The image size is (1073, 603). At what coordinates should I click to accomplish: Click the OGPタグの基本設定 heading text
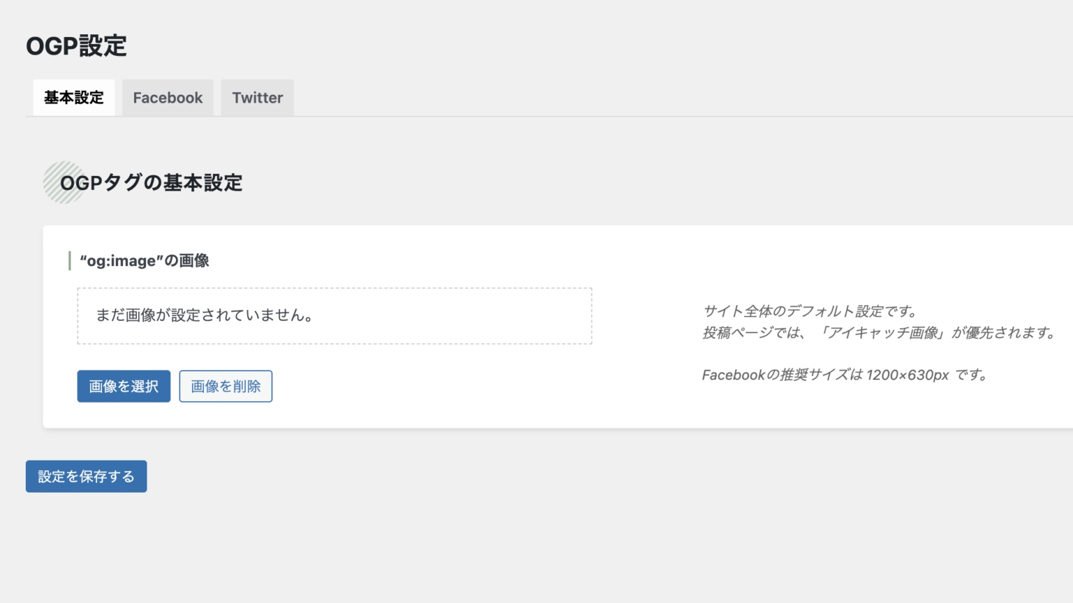tap(152, 182)
